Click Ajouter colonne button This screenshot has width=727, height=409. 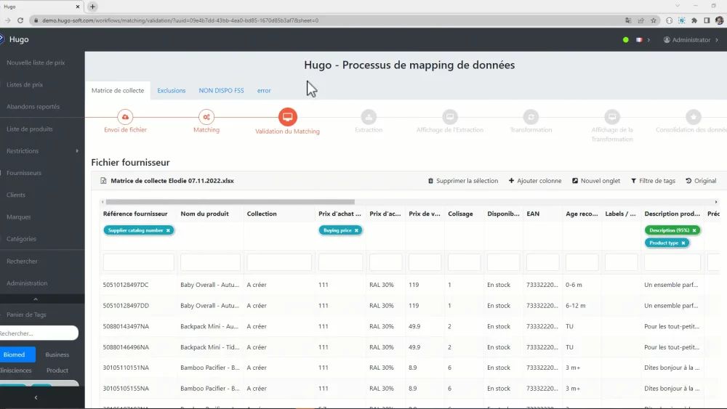tap(535, 181)
